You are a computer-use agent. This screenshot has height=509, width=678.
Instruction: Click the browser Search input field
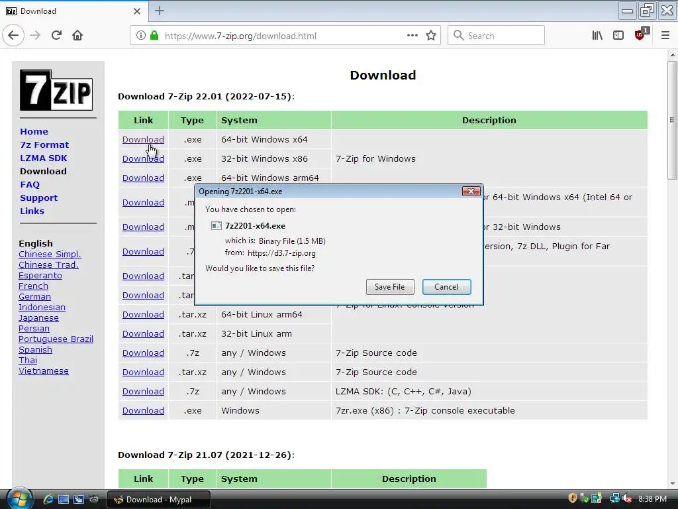tap(496, 36)
